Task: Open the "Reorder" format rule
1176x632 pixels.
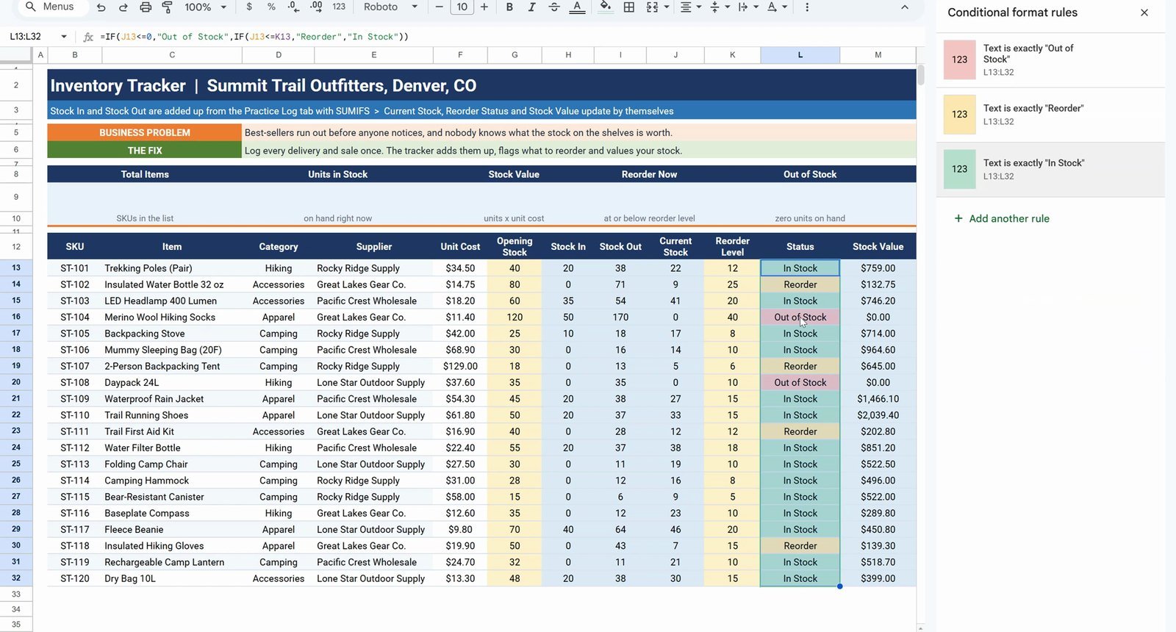Action: [x=1050, y=115]
